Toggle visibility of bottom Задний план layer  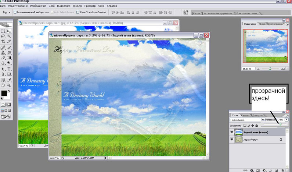pyautogui.click(x=232, y=140)
